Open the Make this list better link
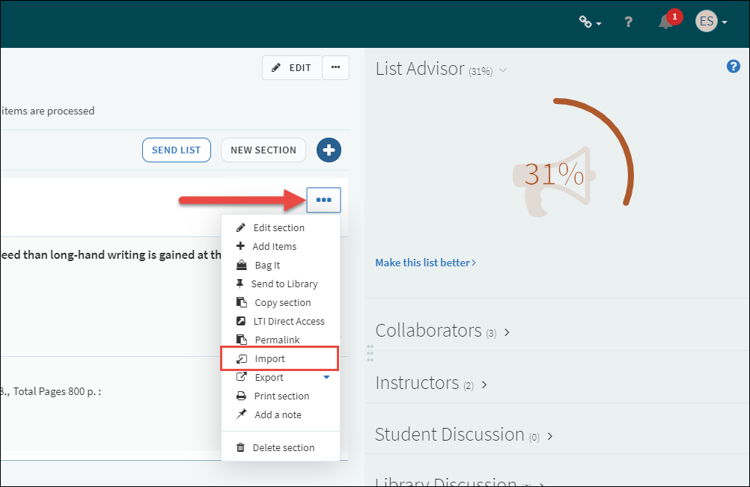 425,263
